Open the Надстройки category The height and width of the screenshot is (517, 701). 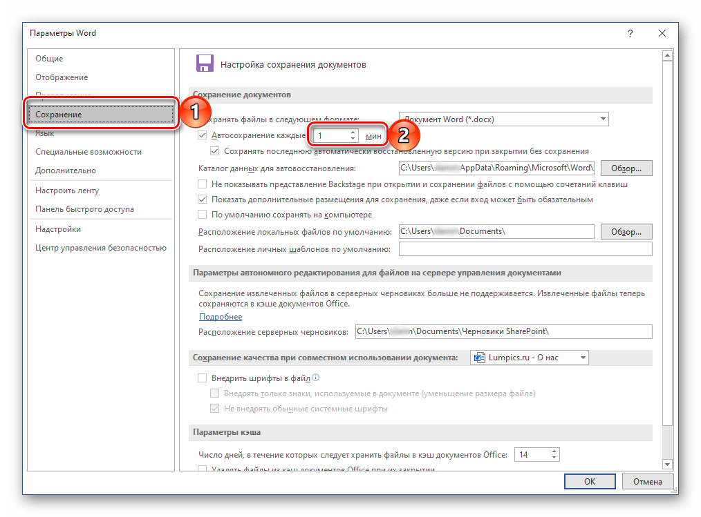[58, 229]
